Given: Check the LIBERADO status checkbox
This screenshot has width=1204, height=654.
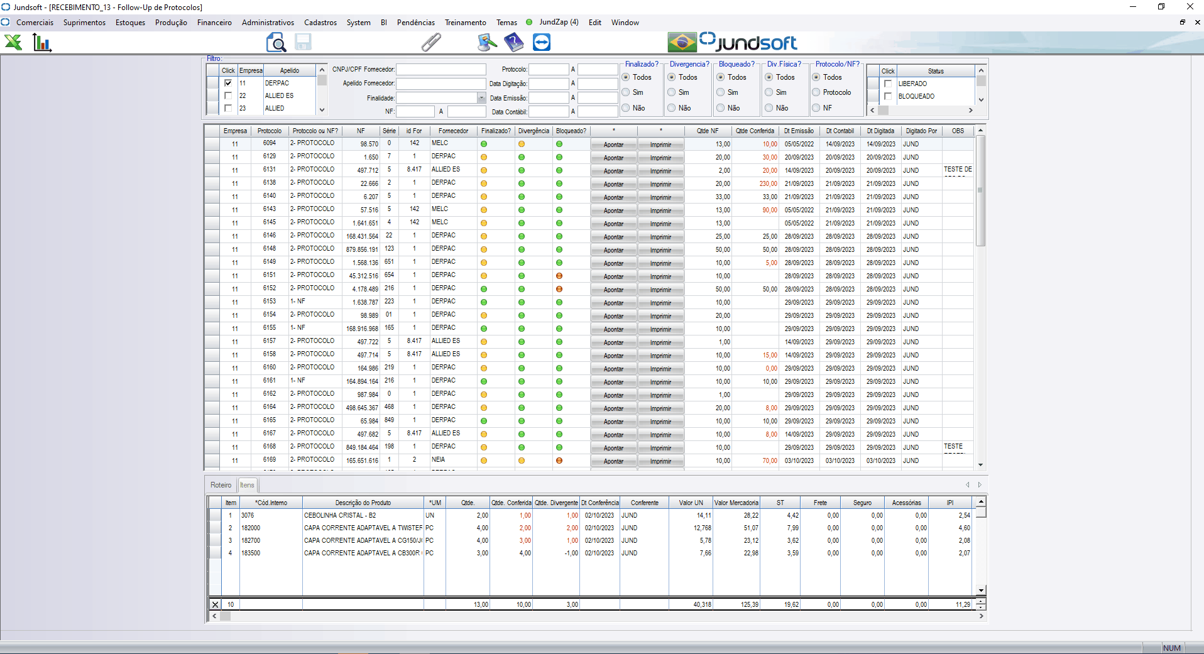Looking at the screenshot, I should click(x=888, y=84).
